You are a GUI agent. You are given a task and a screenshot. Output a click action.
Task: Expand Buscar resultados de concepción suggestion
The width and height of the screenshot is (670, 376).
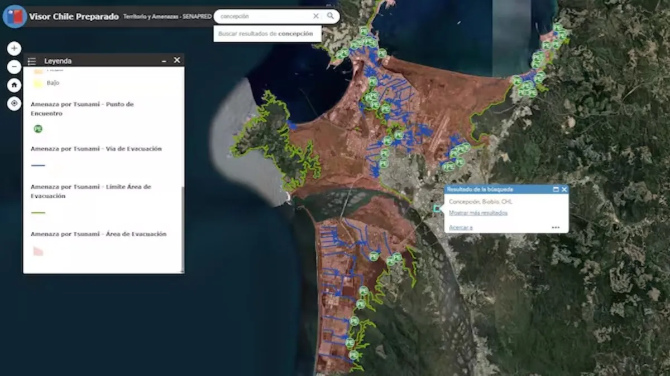267,33
